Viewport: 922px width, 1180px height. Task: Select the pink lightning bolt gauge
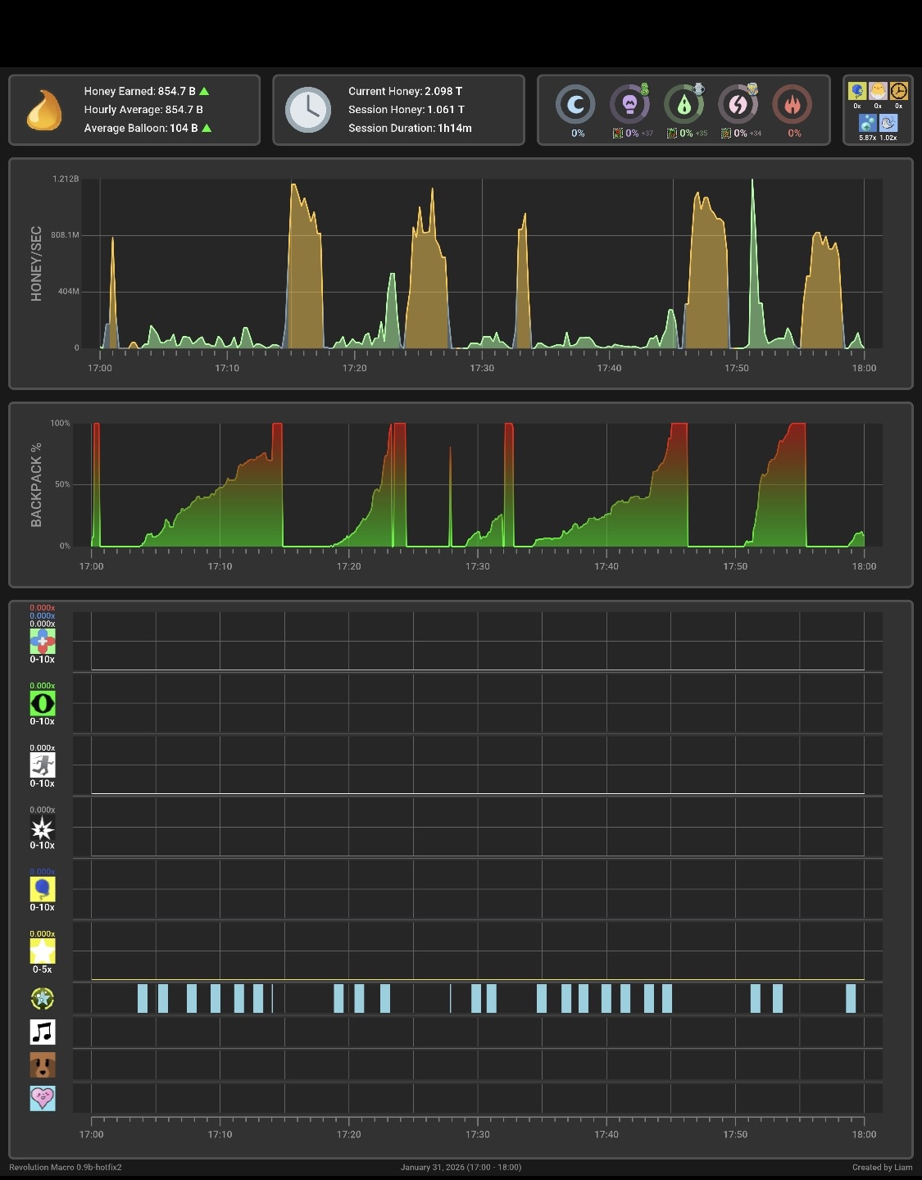738,105
